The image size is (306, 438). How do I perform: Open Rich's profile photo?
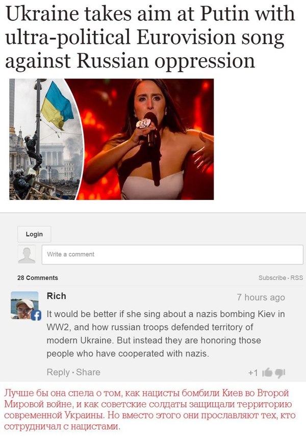click(x=24, y=305)
